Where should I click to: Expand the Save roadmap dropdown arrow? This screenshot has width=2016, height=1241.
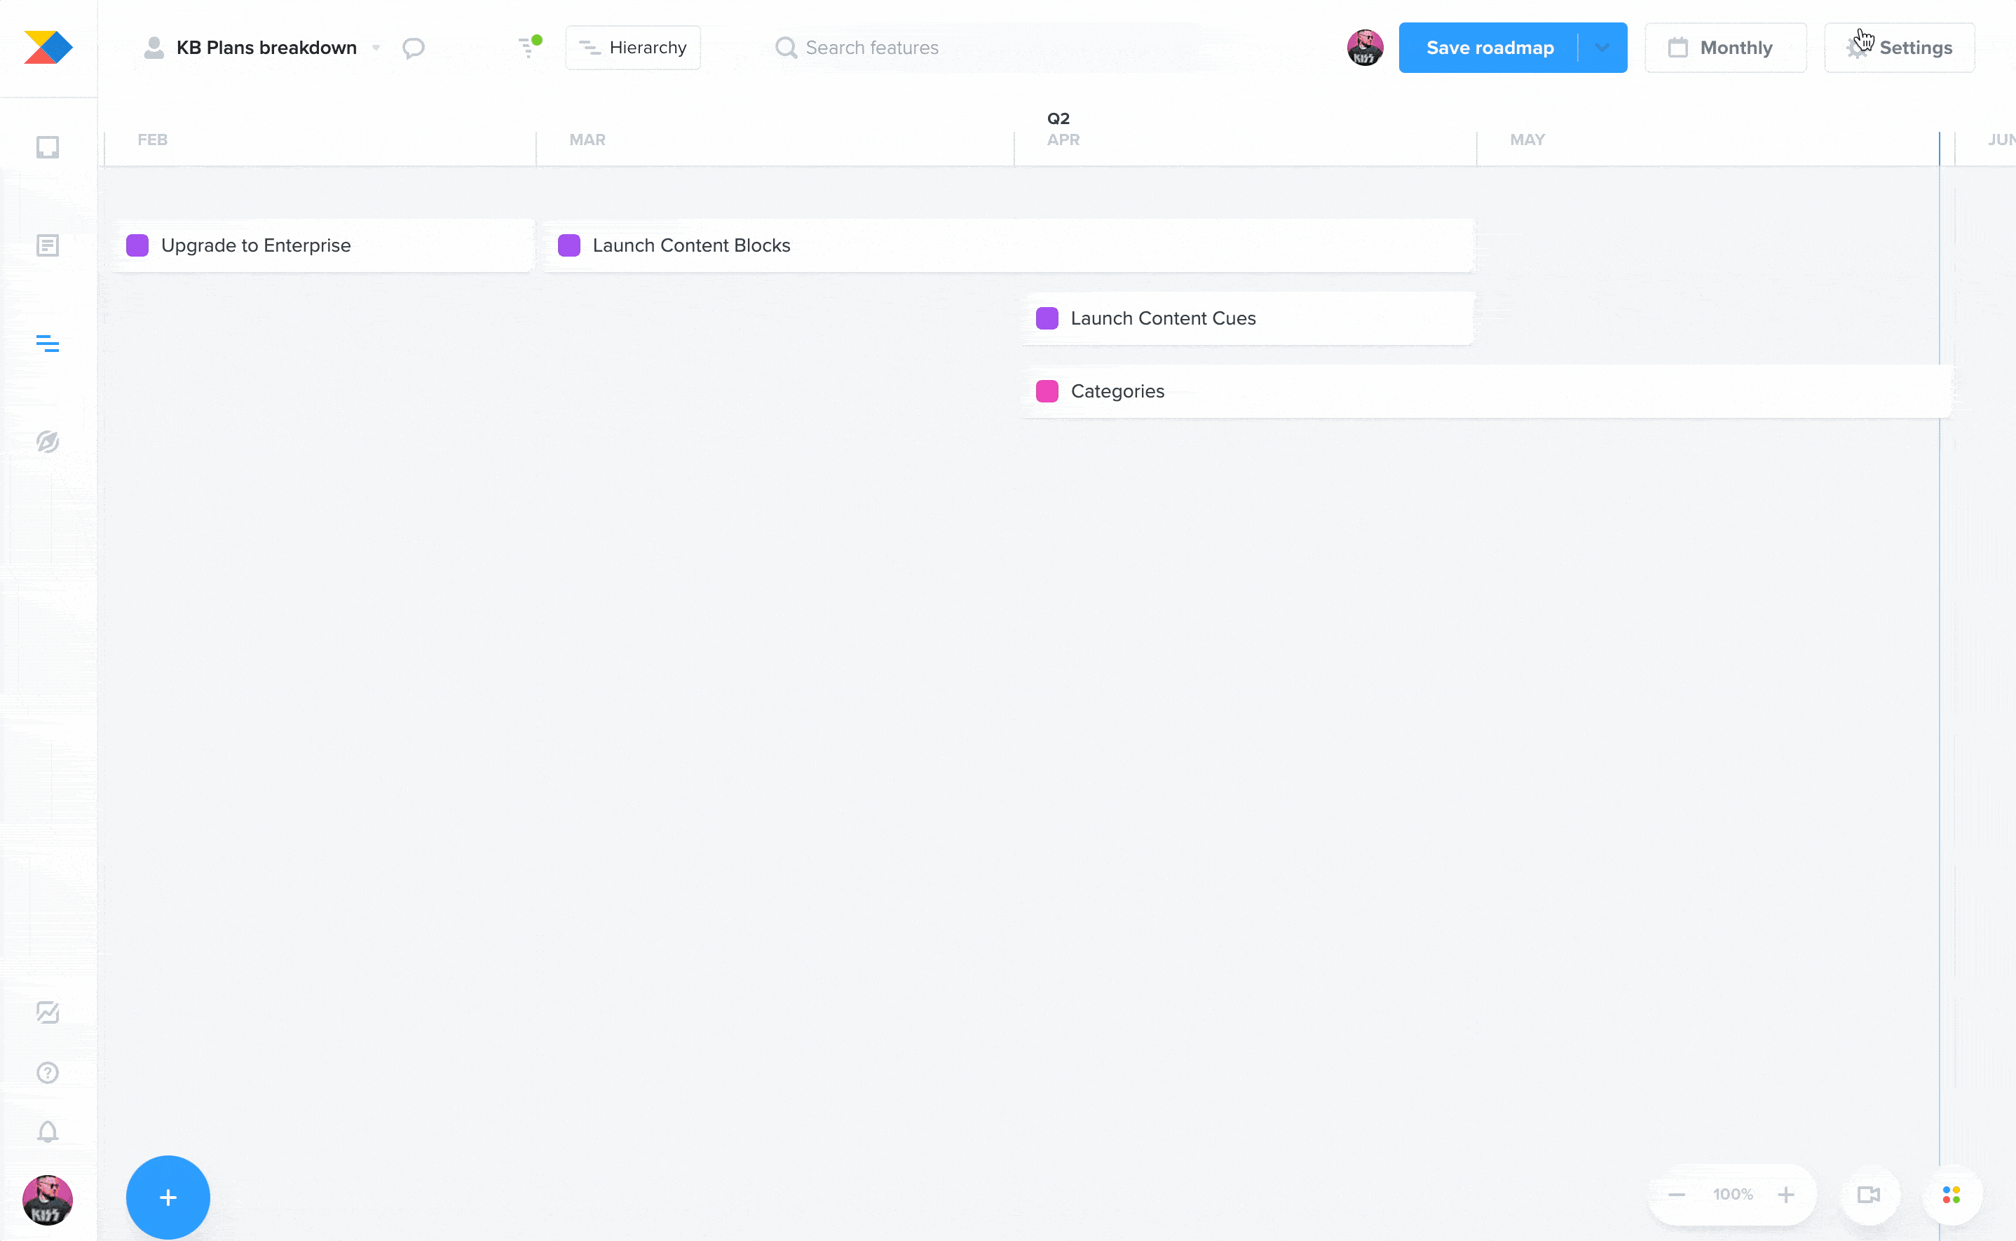pyautogui.click(x=1602, y=48)
